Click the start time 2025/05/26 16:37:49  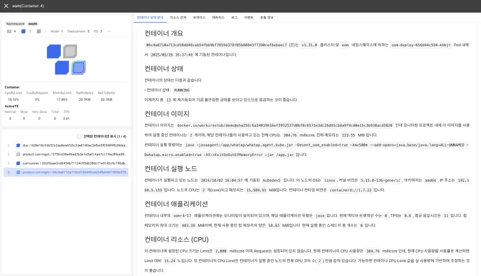171,55
